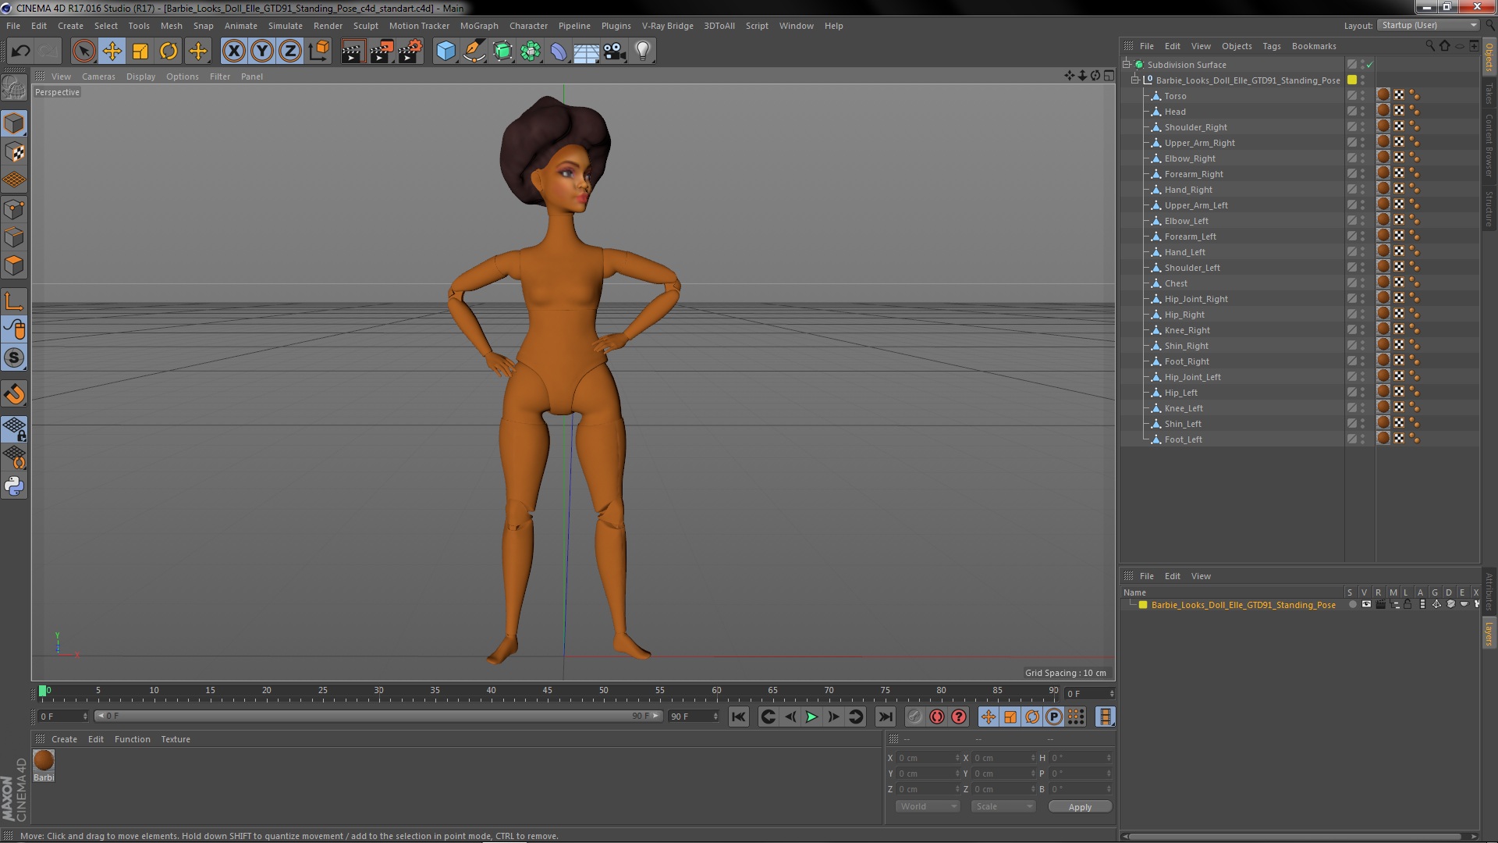1498x843 pixels.
Task: Click the Coordinate System icon
Action: coord(318,52)
